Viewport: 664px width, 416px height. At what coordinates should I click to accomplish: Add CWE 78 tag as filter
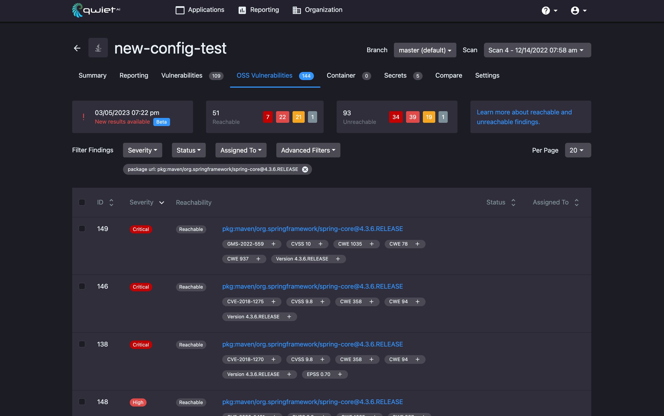(x=417, y=244)
